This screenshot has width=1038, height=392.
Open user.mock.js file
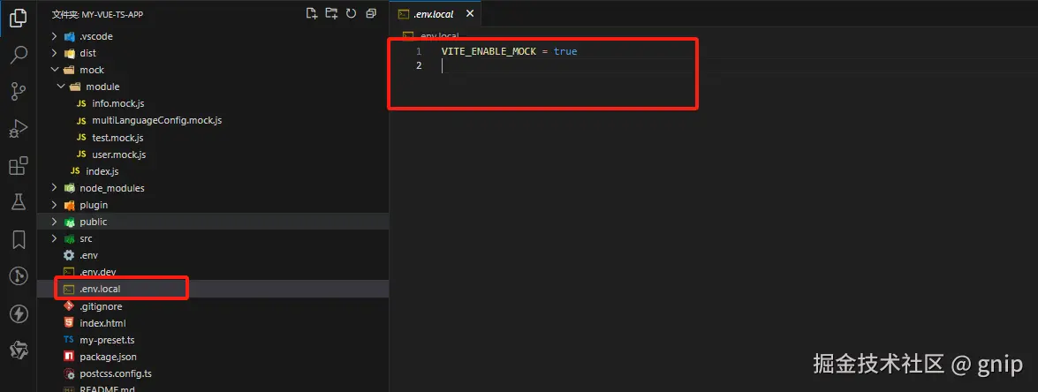click(x=213, y=154)
